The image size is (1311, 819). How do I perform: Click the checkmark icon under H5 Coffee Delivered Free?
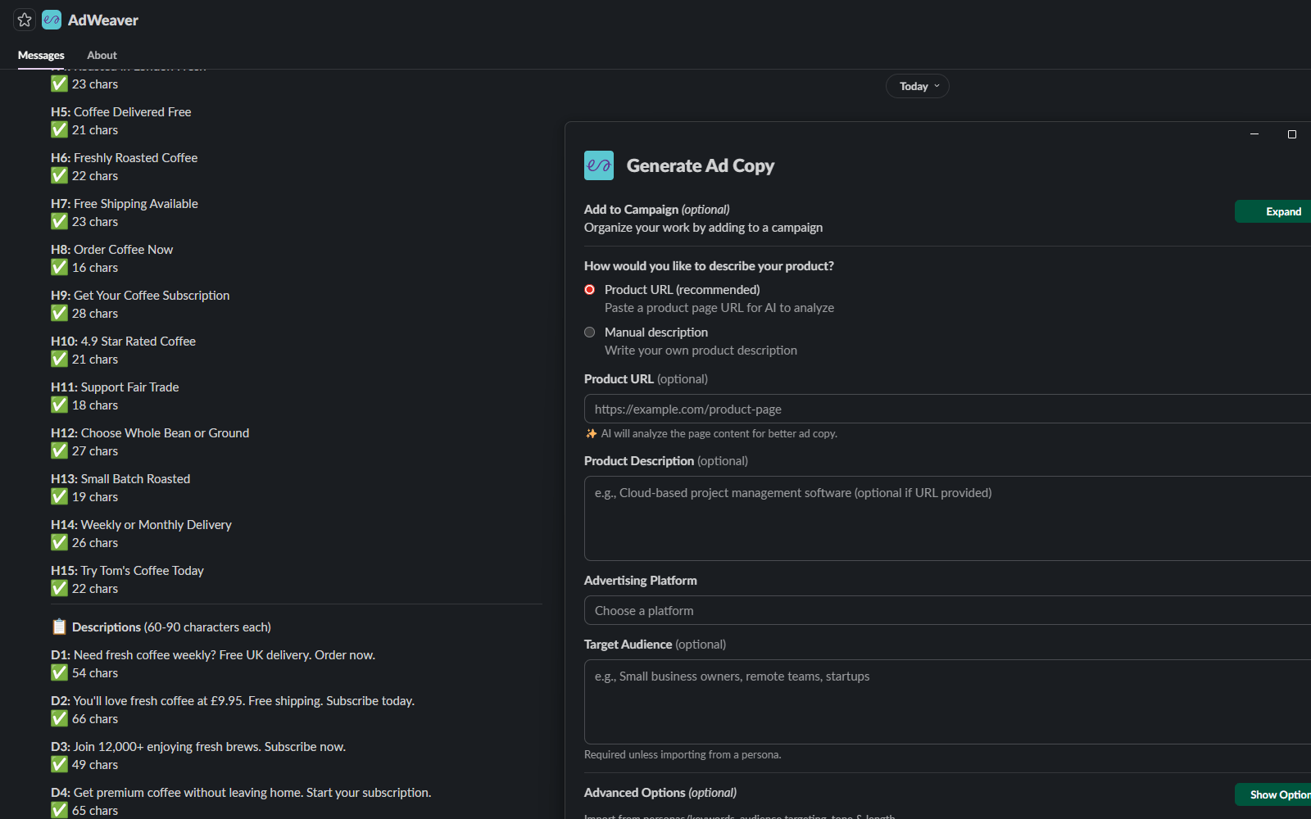pyautogui.click(x=58, y=129)
